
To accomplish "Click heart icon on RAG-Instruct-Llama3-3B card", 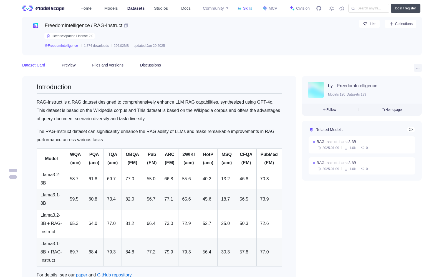I will point(362,148).
